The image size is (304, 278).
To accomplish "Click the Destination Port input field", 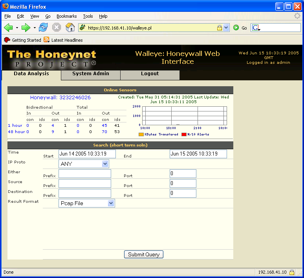I will pyautogui.click(x=183, y=193).
